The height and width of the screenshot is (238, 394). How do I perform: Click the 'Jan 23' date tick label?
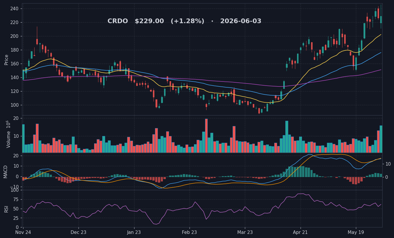click(134, 232)
